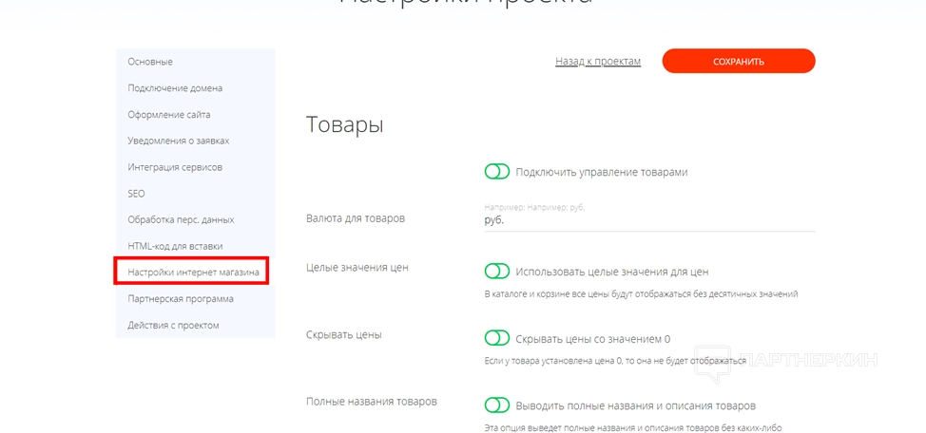Screen dimensions: 926x433
Task: Open Уведомления о заявках settings
Action: [178, 141]
